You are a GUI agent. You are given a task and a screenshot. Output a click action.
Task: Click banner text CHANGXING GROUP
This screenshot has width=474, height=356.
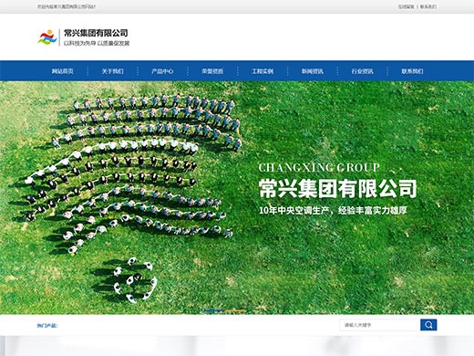(x=319, y=167)
